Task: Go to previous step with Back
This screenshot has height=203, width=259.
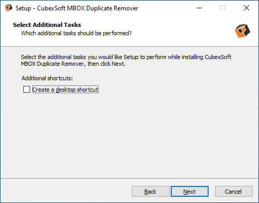Action: point(151,192)
